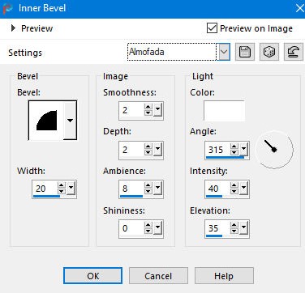Screen dimensions: 305x293
Task: Toggle the Preview on Image checkbox
Action: (212, 28)
